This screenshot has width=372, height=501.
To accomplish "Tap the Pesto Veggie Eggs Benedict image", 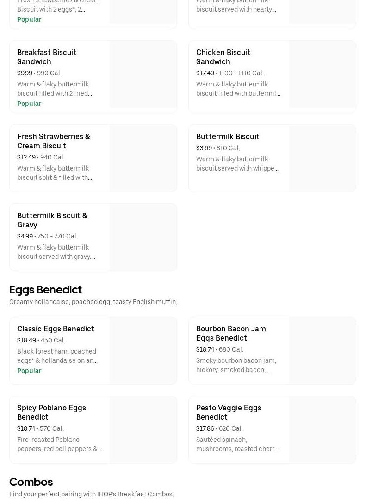I will click(x=322, y=429).
